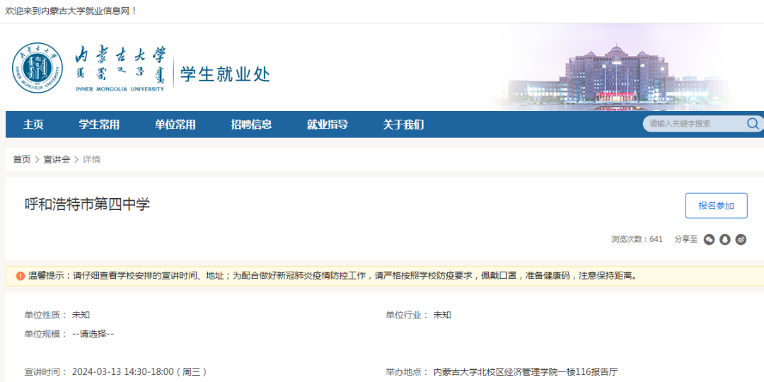Image resolution: width=764 pixels, height=382 pixels.
Task: Share via the Weibo icon
Action: coord(741,240)
